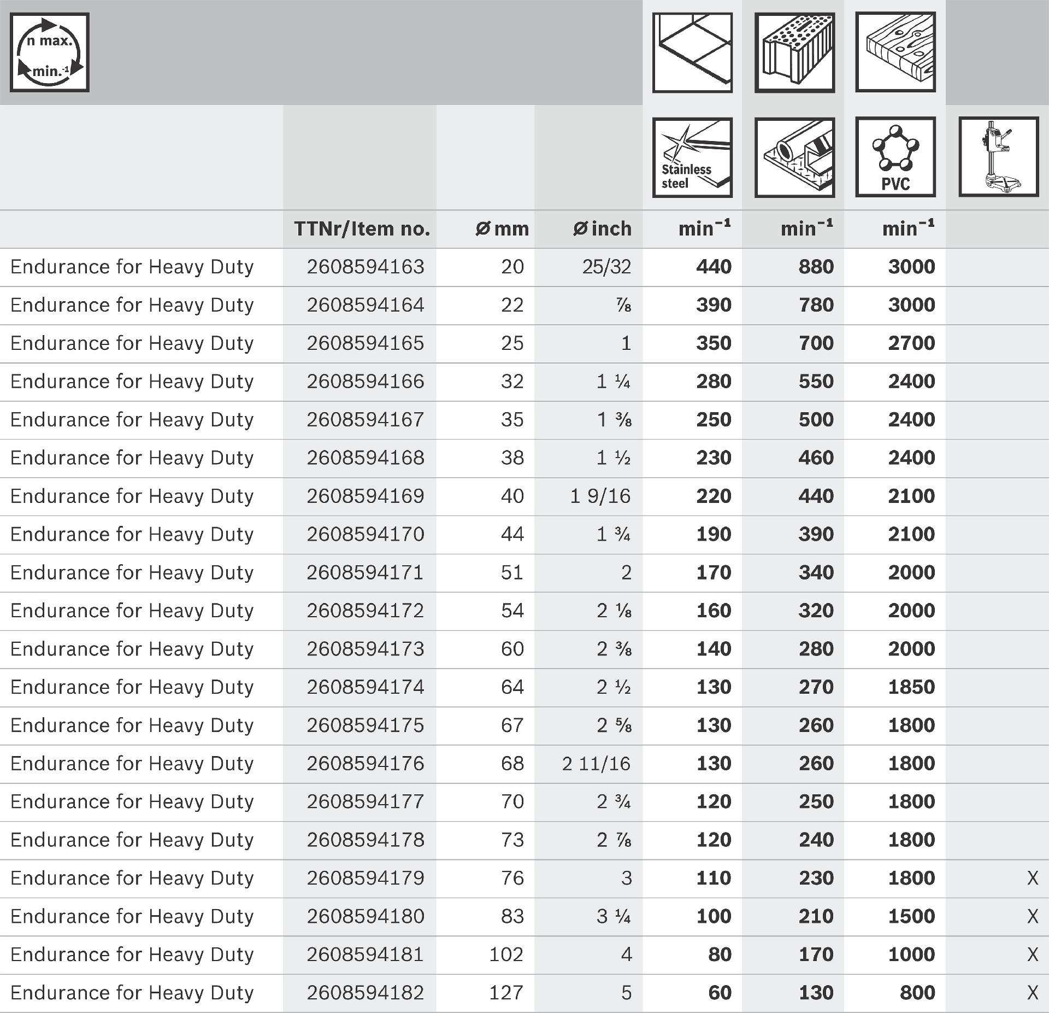The image size is (1049, 1013).
Task: Click the 3000 PVC speed in the 22 mm row
Action: (911, 305)
